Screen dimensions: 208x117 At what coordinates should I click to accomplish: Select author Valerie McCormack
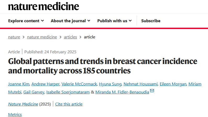(x=79, y=84)
